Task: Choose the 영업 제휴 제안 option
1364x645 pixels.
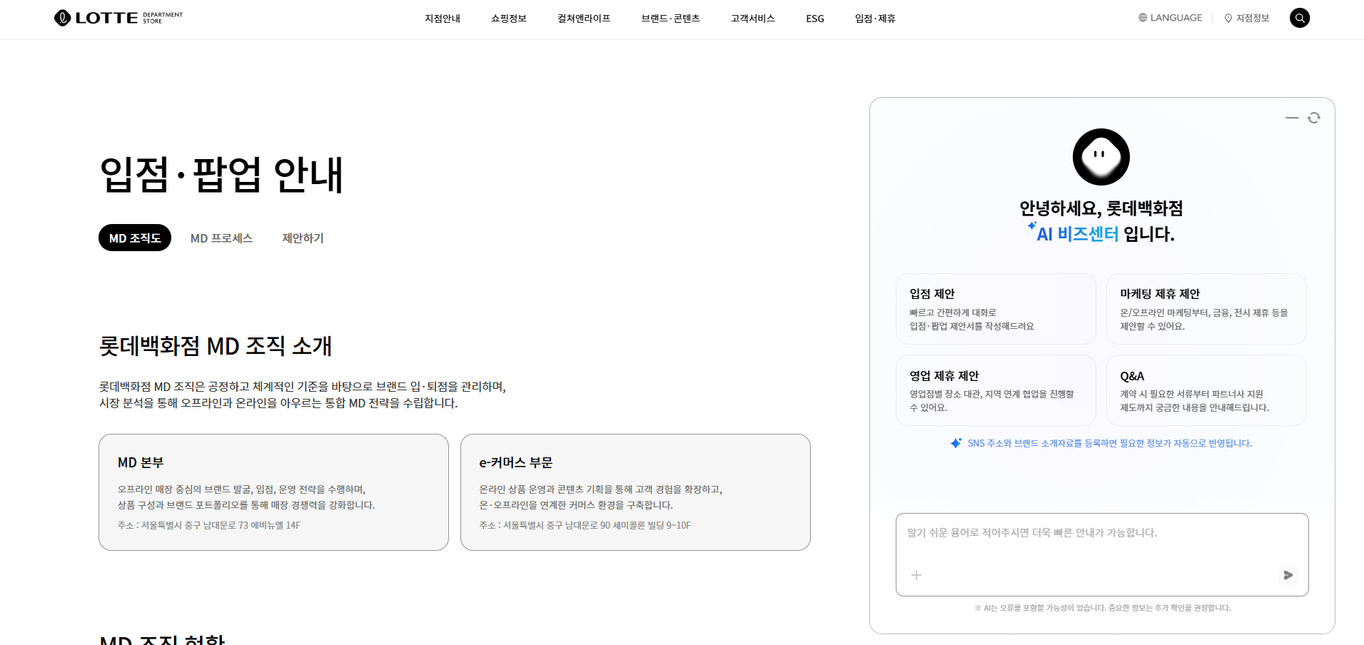Action: click(996, 390)
